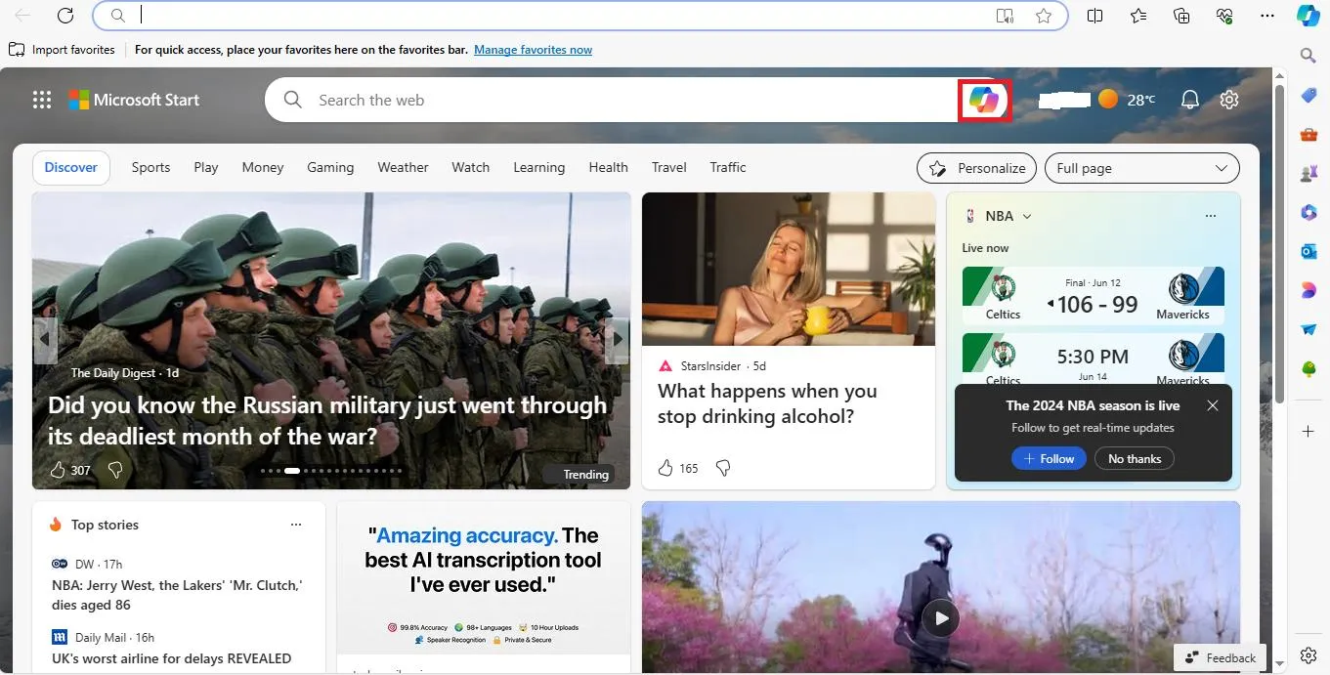Viewport: 1330px width, 675px height.
Task: Refresh the page with reload icon
Action: point(65,16)
